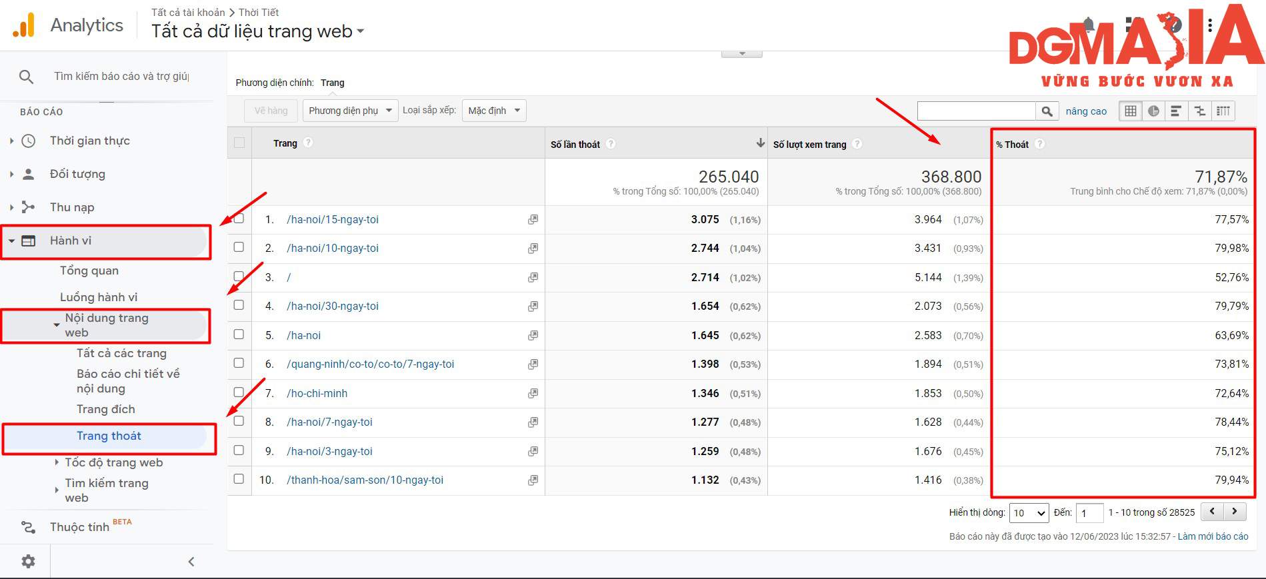Switch to the data table view icon
Image resolution: width=1266 pixels, height=579 pixels.
1131,111
